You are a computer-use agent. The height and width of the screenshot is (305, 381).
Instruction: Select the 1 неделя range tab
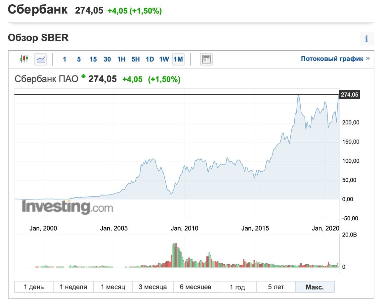pyautogui.click(x=73, y=287)
